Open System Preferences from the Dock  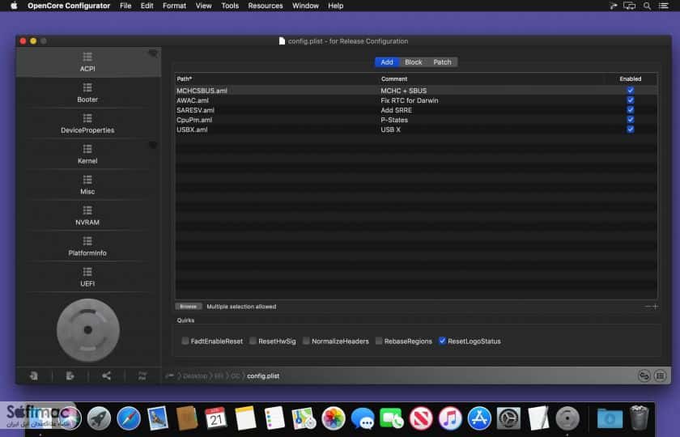pyautogui.click(x=508, y=418)
